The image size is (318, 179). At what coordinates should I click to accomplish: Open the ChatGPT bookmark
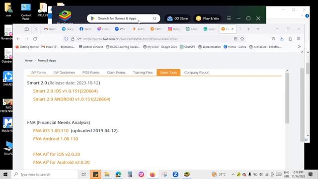click(x=188, y=47)
